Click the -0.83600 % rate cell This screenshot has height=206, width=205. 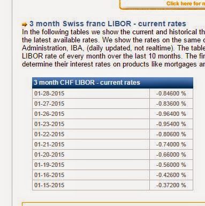coord(171,104)
